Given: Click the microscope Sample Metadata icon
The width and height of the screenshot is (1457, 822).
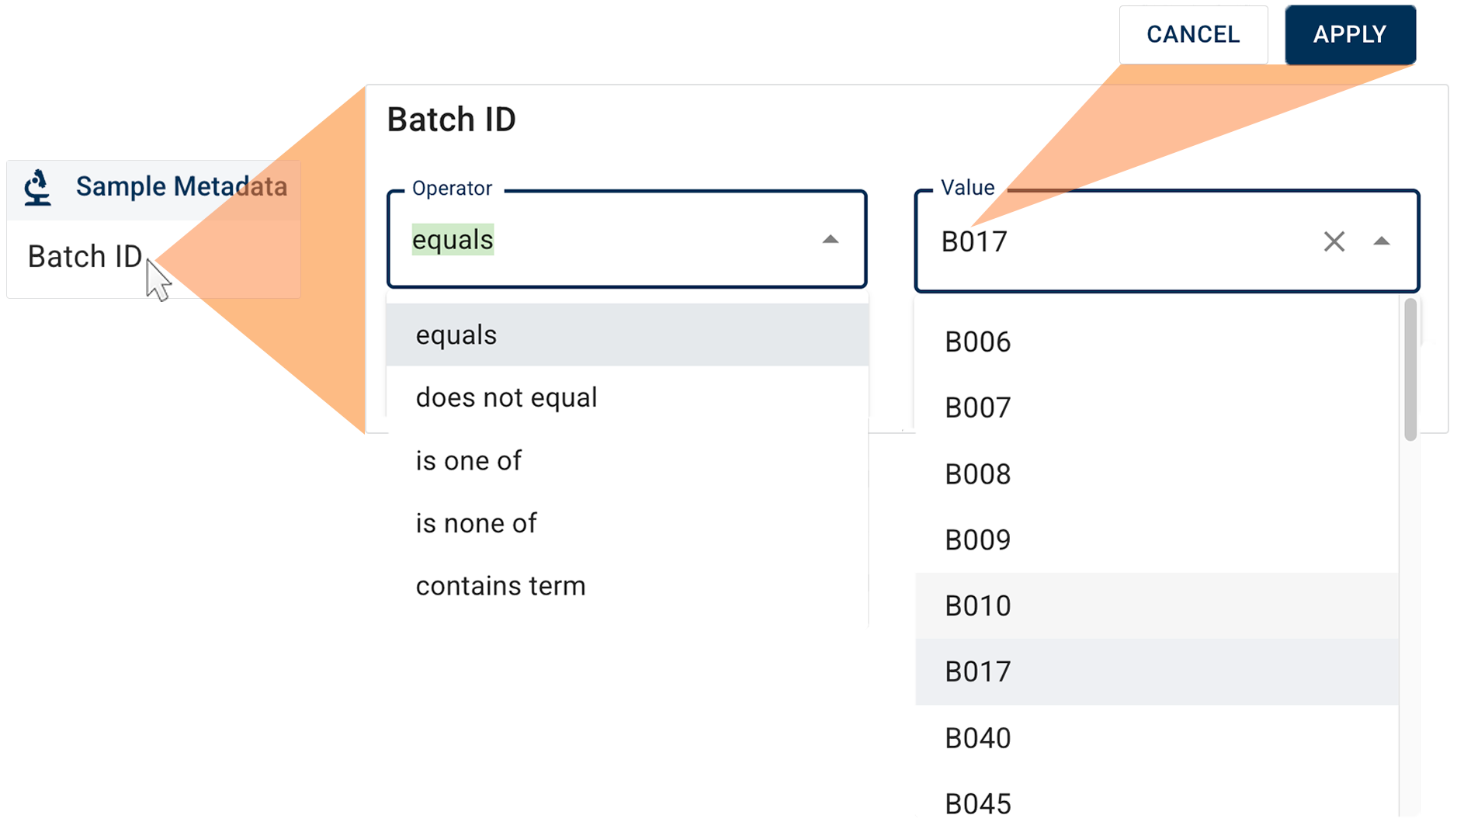Looking at the screenshot, I should pyautogui.click(x=37, y=187).
